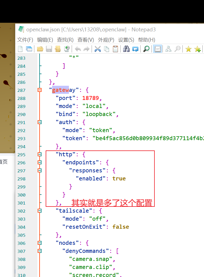Click the Notepad3 title bar app icon
The image size is (204, 277).
[21, 29]
